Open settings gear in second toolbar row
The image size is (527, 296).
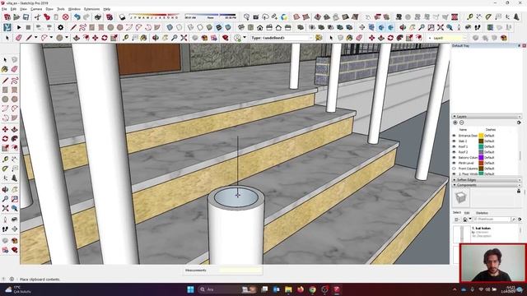tap(60, 27)
